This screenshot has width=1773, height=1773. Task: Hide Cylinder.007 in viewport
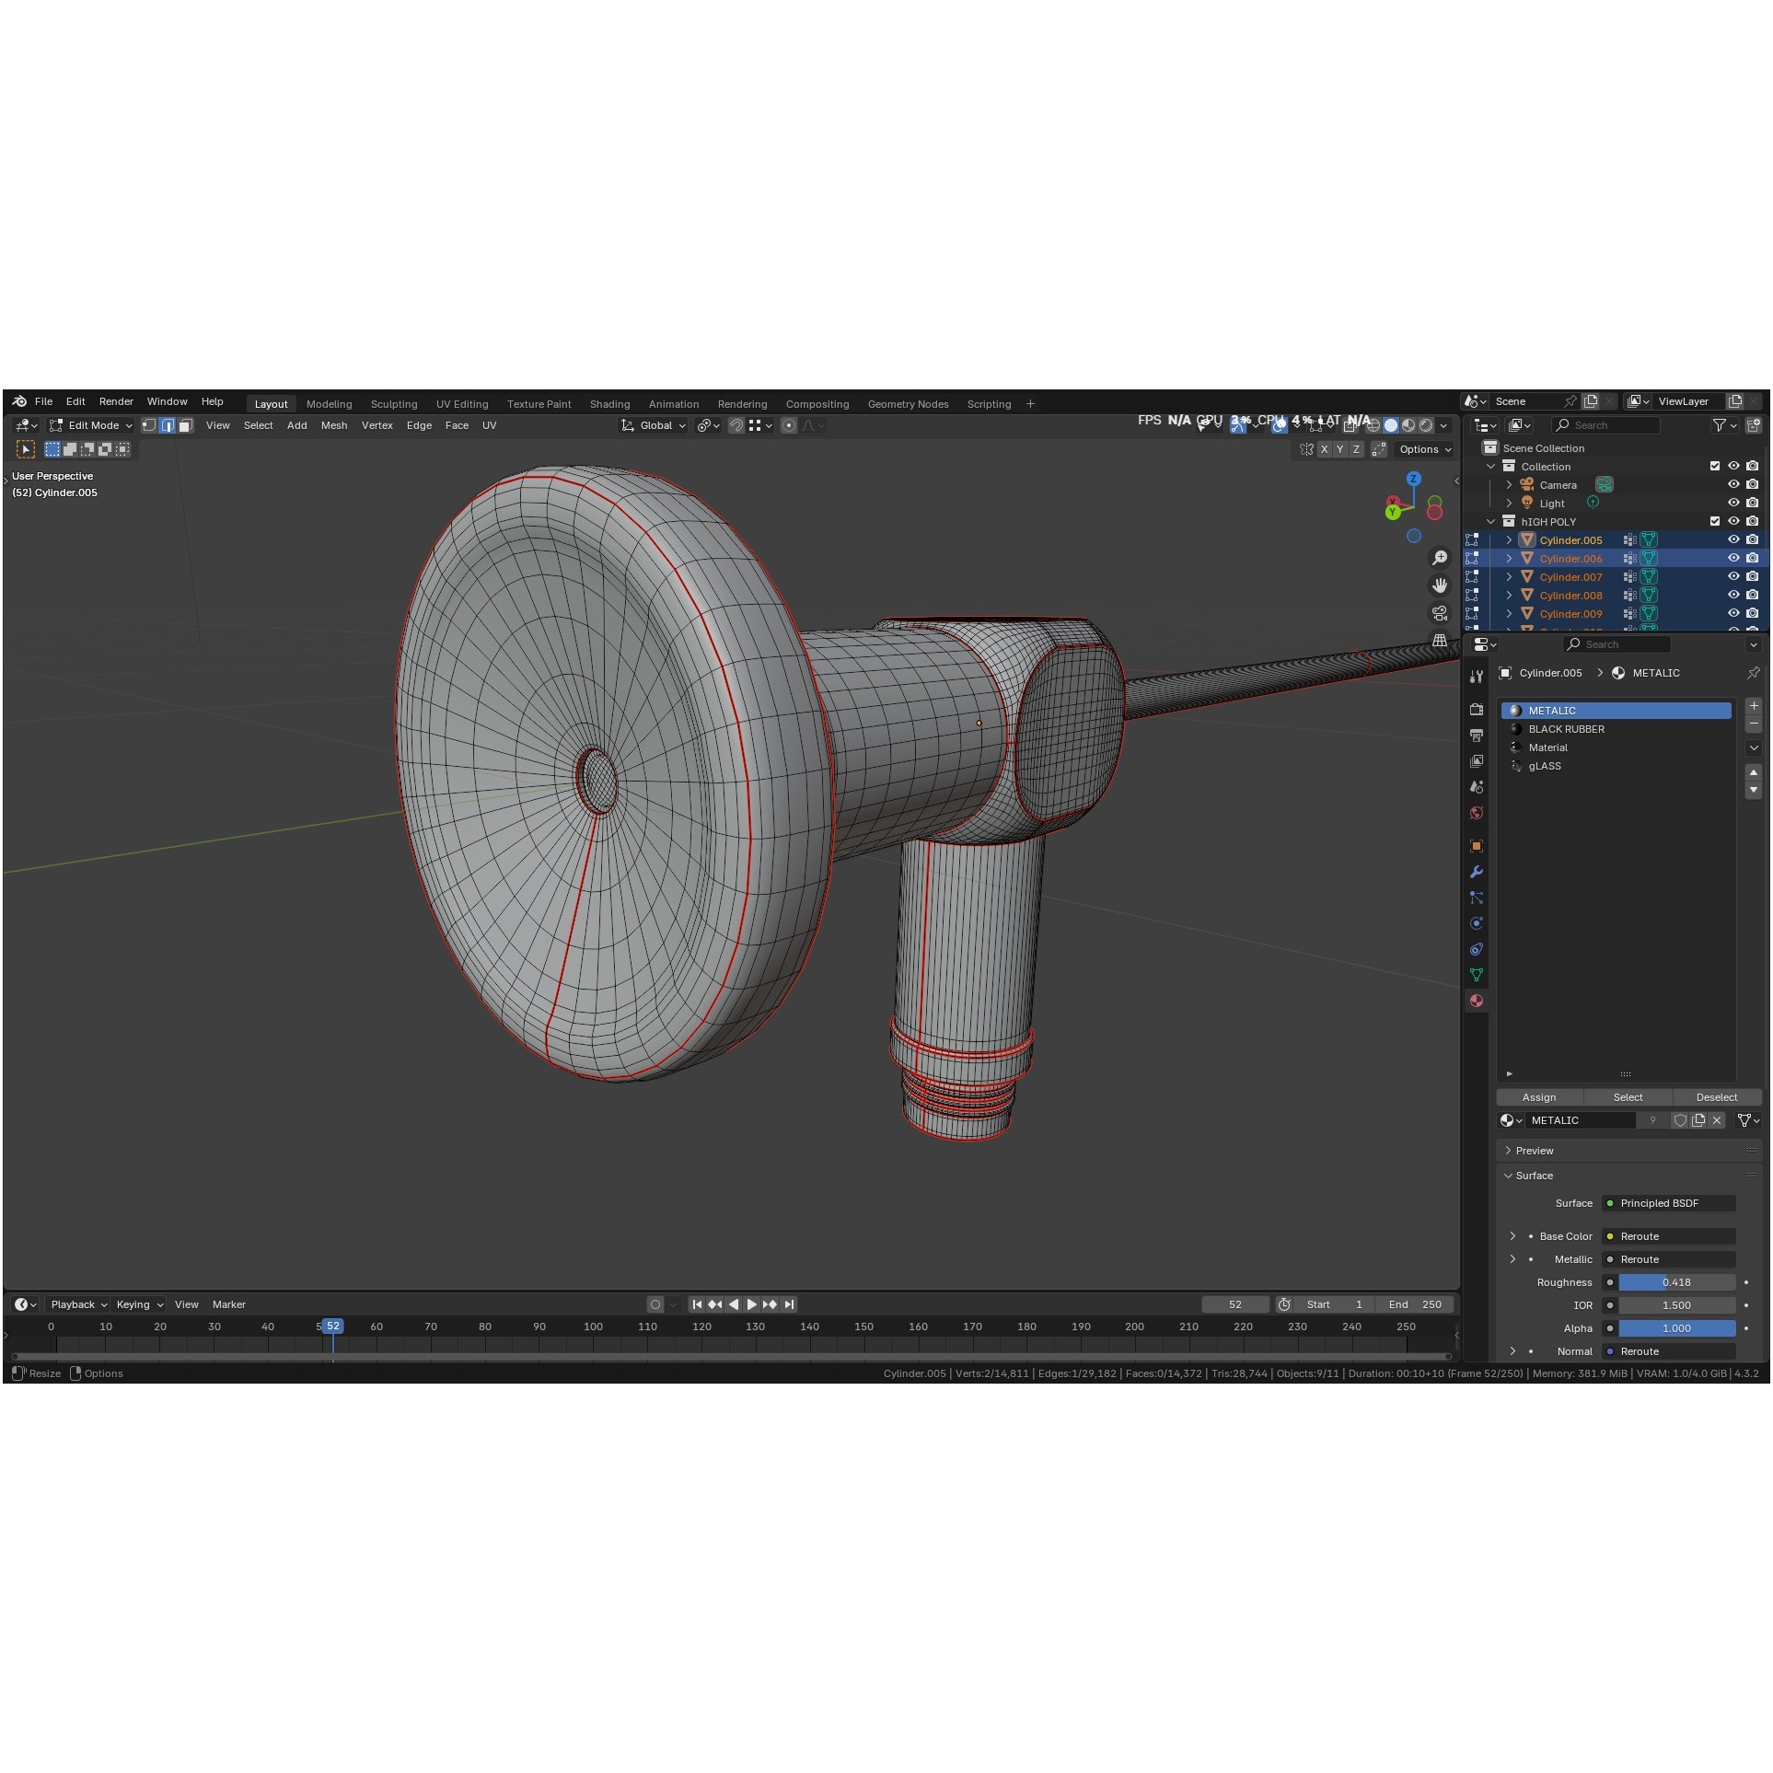(x=1734, y=577)
